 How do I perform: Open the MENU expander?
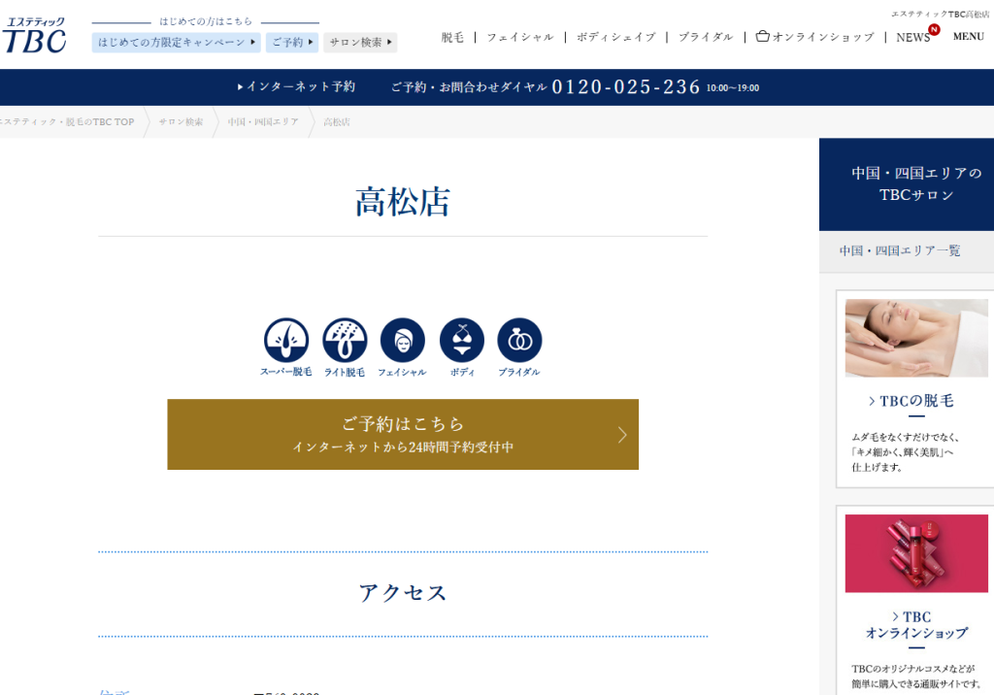(x=968, y=37)
